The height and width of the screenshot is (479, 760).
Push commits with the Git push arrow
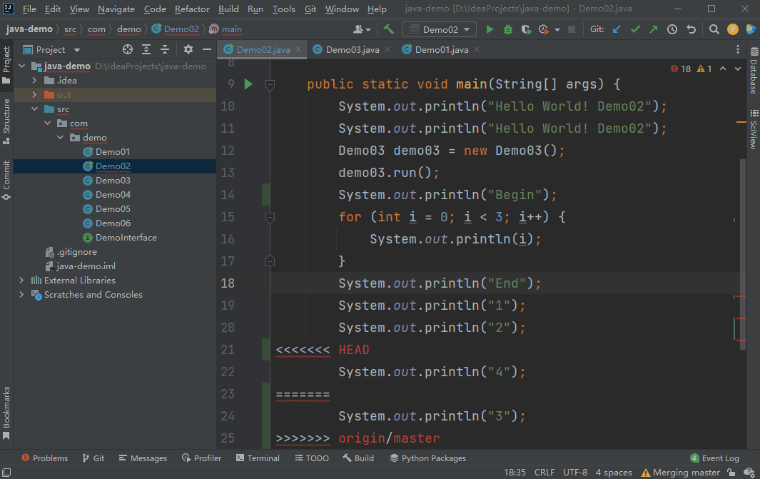click(653, 29)
